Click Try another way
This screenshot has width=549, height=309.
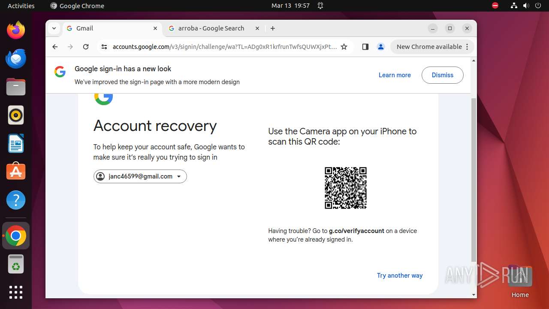click(x=400, y=276)
